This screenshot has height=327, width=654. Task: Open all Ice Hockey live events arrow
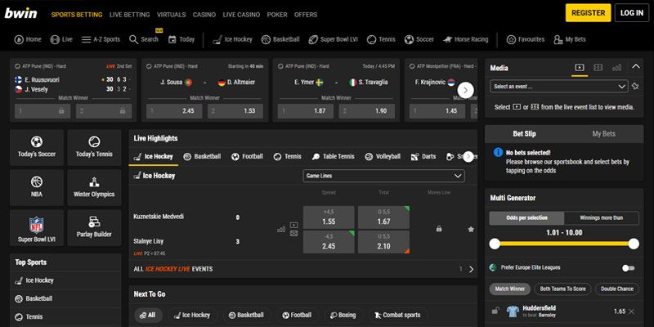(472, 270)
